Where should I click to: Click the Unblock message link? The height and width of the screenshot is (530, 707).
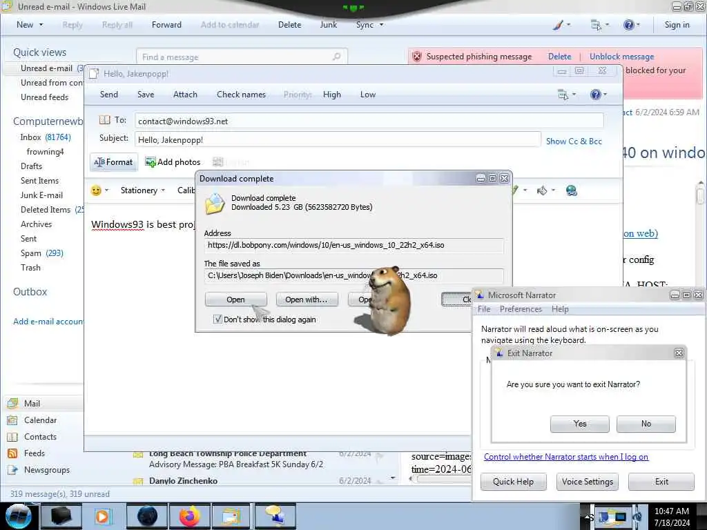622,57
